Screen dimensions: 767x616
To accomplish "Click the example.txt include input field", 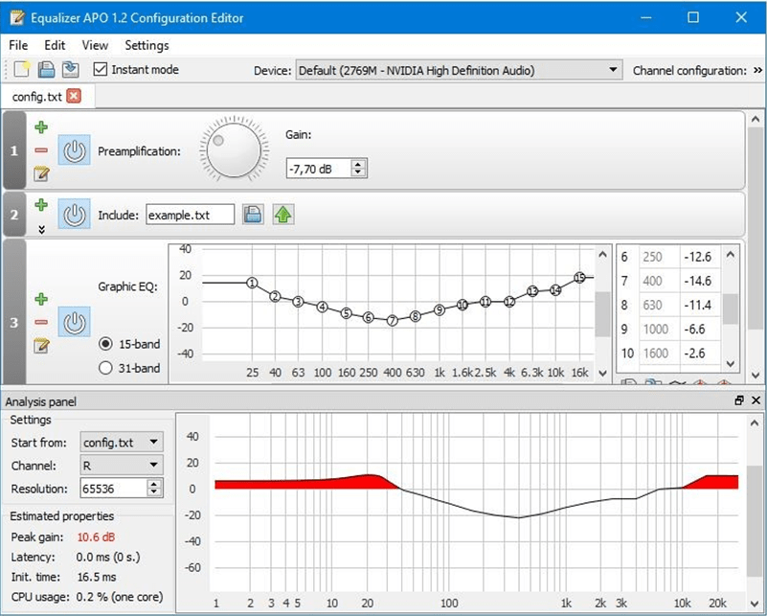I will [190, 215].
